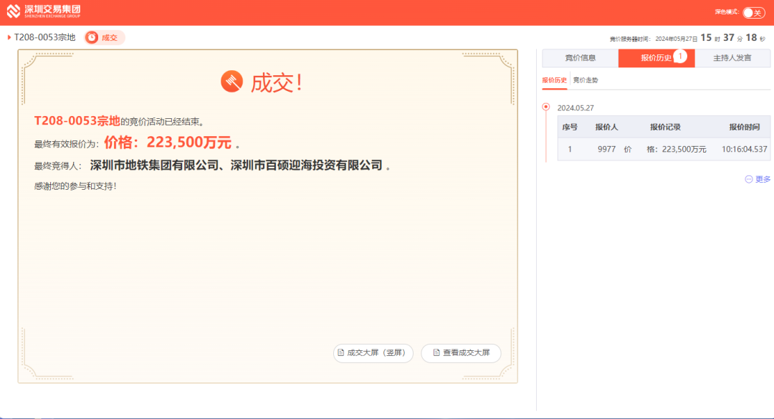The height and width of the screenshot is (419, 774).
Task: Click the 更多 link
Action: coord(758,179)
